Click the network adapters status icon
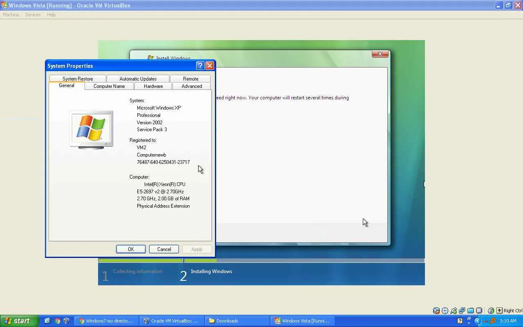Viewport: 523px width, 327px height. (462, 311)
